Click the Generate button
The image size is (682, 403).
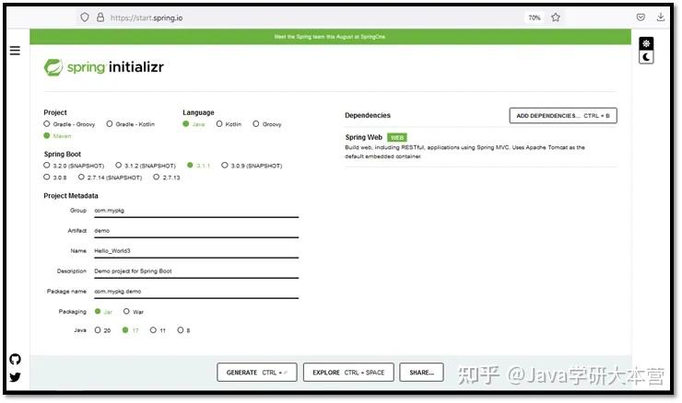256,372
